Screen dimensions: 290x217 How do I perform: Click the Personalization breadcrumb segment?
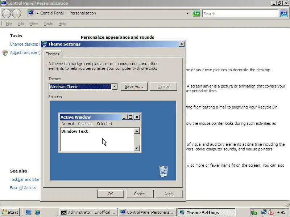[x=83, y=13]
